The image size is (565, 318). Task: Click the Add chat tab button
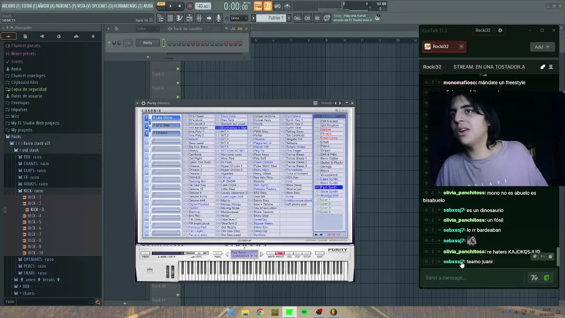pyautogui.click(x=542, y=47)
